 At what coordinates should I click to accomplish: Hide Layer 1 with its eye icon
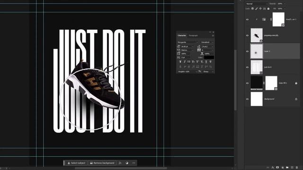(x=247, y=51)
